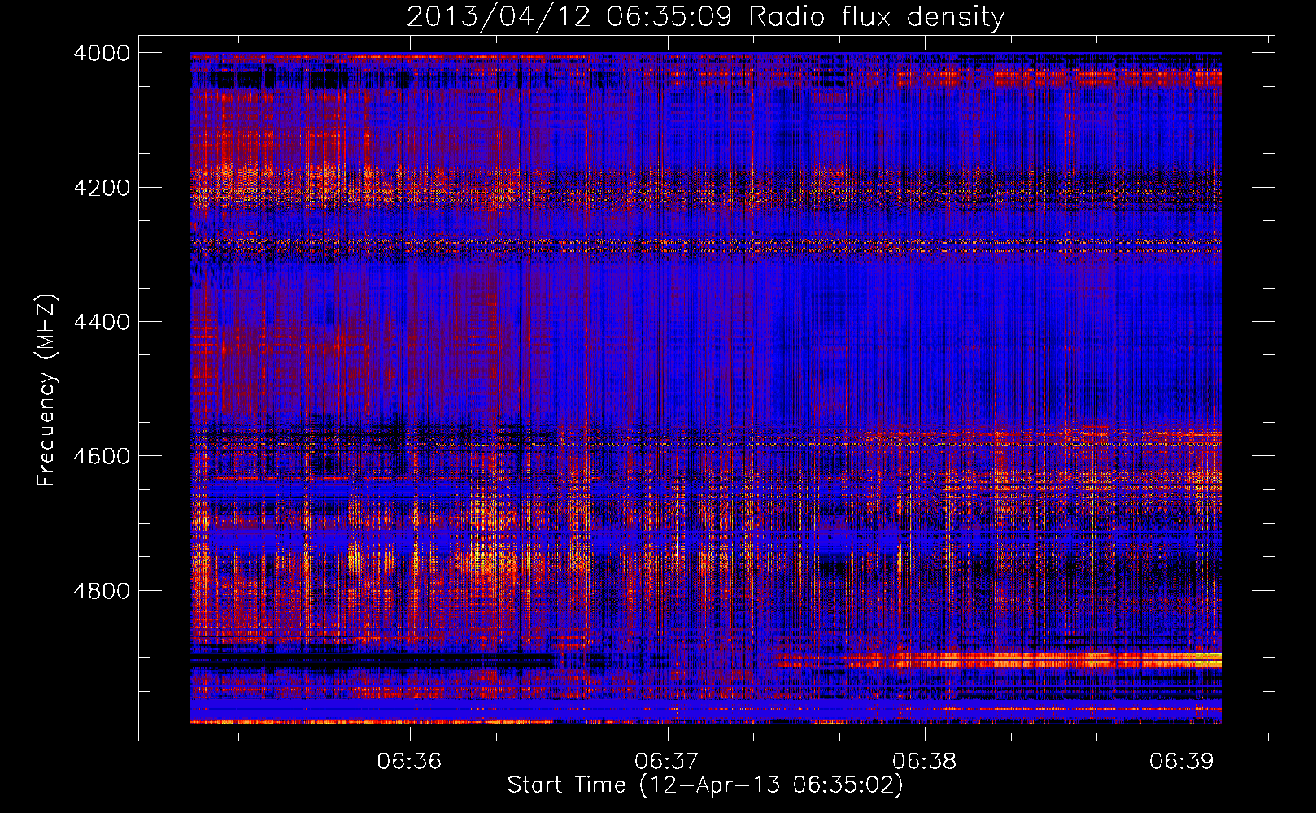Select the 4800 frequency tick label
The width and height of the screenshot is (1316, 813).
coord(102,591)
